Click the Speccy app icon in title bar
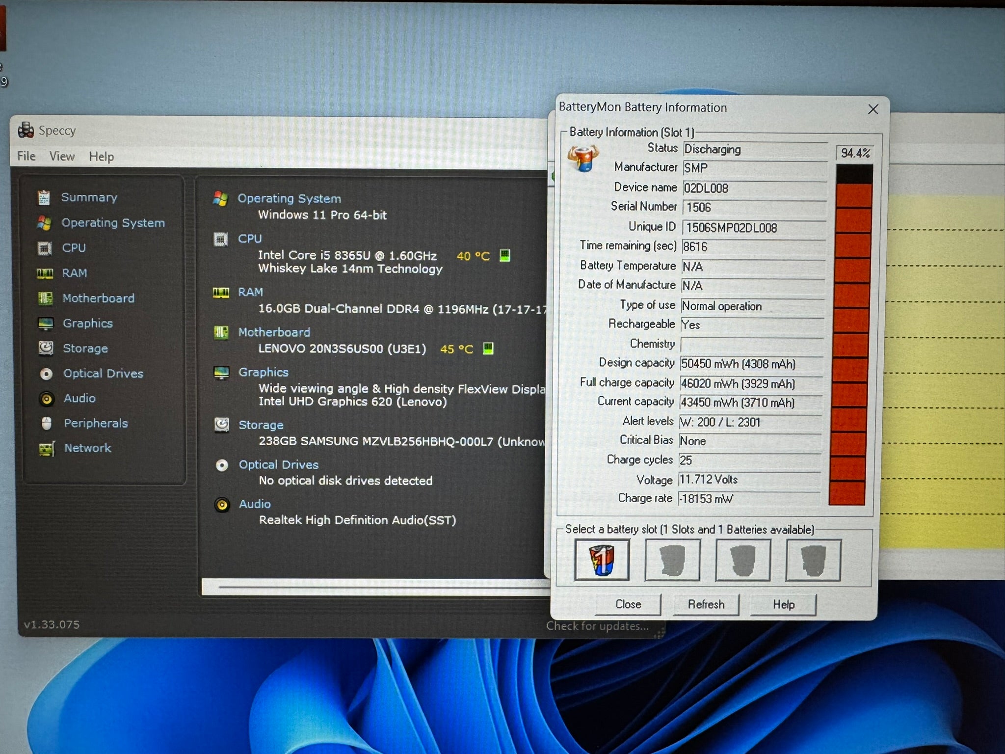This screenshot has height=754, width=1005. (x=26, y=130)
